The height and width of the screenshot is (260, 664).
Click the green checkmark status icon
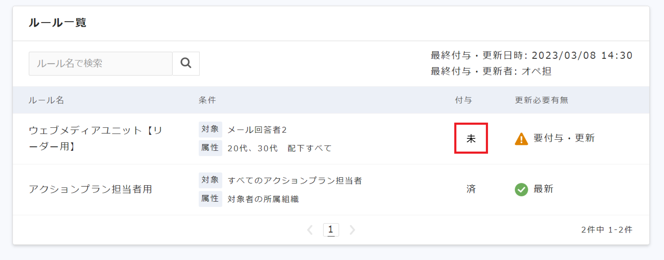point(521,189)
